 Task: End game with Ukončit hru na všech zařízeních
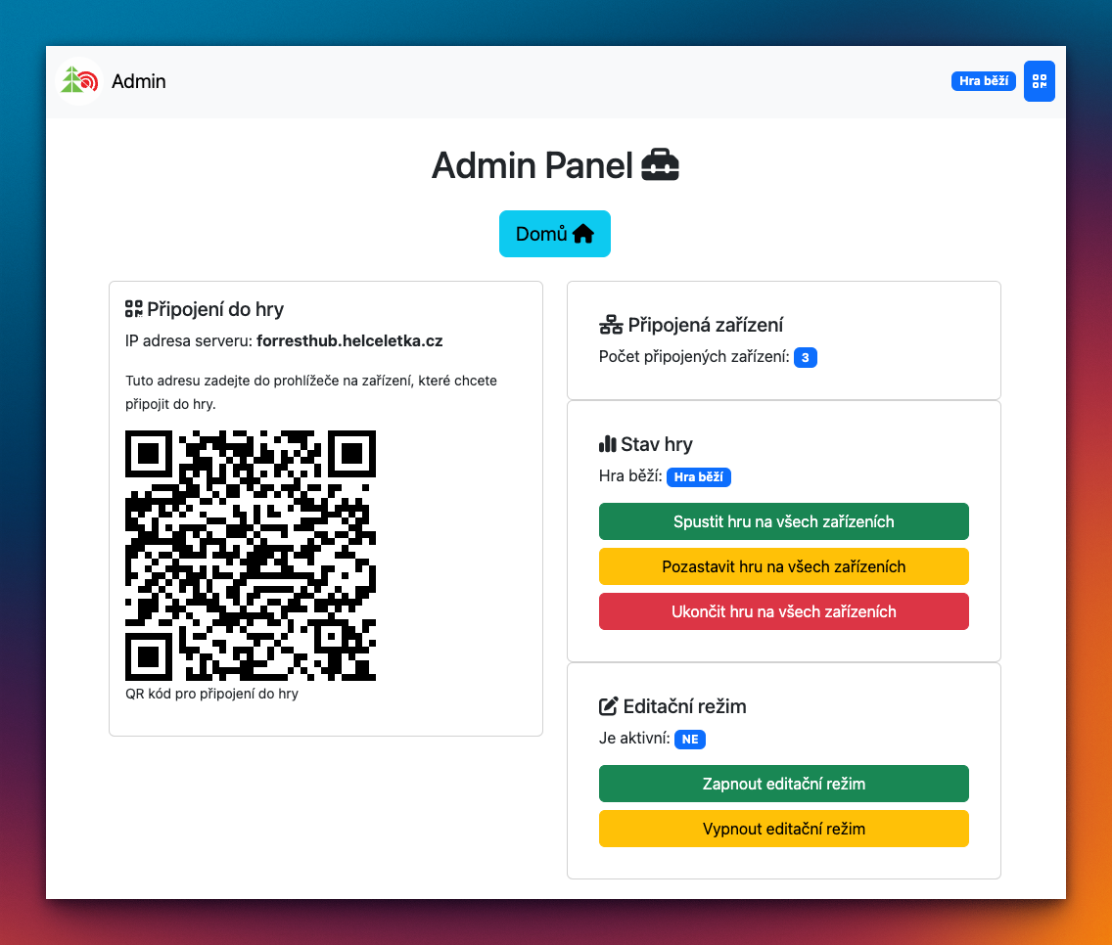(784, 611)
